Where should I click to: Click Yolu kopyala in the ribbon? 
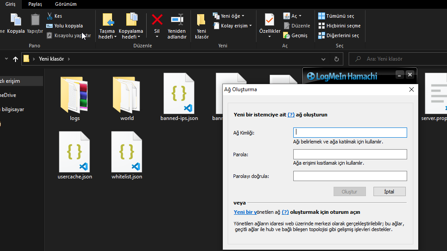point(65,26)
